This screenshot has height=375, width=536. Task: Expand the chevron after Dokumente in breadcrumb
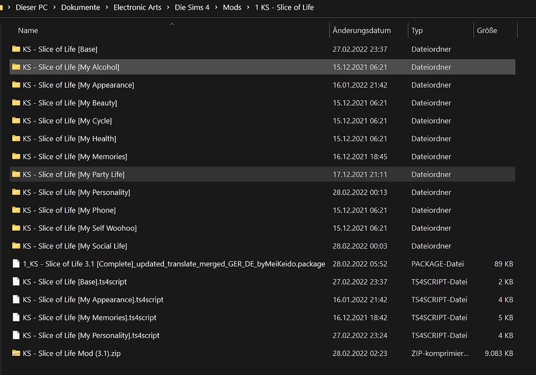tap(107, 7)
